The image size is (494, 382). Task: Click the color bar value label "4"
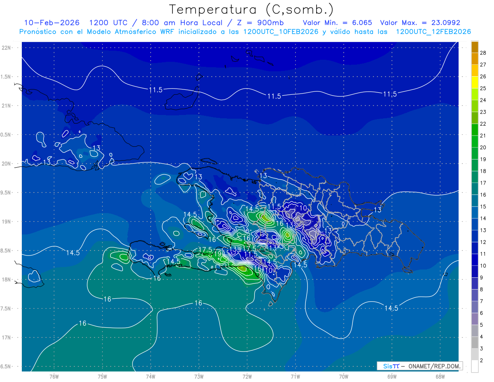tap(482, 337)
